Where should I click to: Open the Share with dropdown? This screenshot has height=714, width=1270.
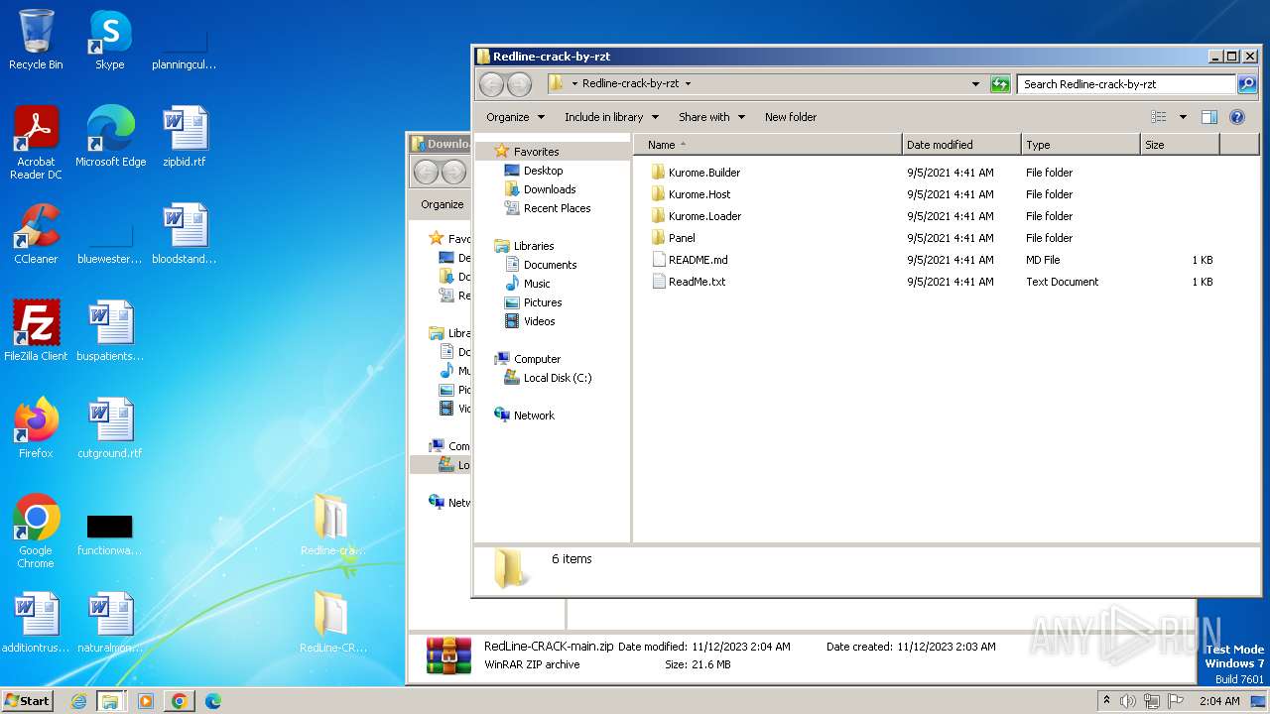coord(711,117)
